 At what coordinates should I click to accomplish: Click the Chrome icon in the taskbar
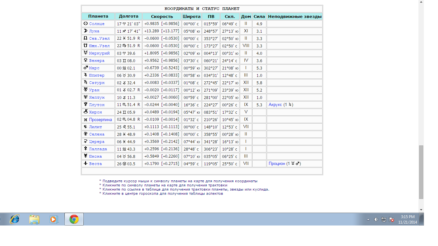point(74,219)
